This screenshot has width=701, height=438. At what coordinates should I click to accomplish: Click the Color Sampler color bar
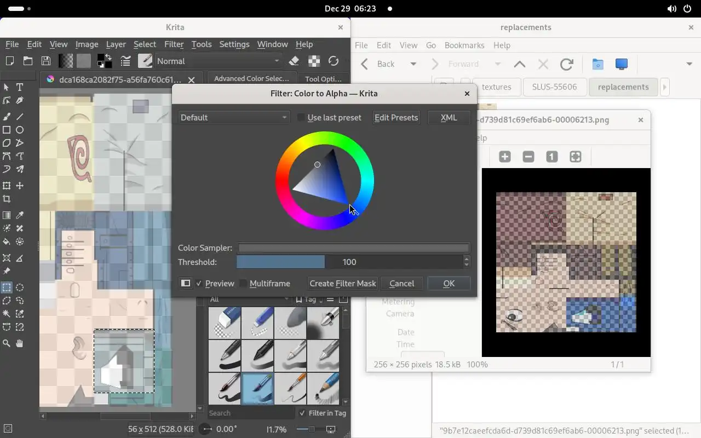coord(353,248)
